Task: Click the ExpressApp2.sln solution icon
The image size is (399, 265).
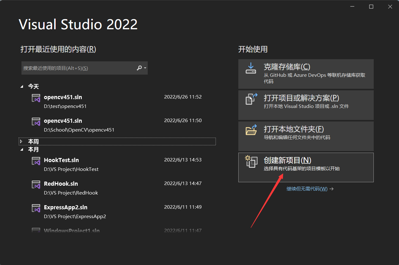Action: (x=36, y=208)
